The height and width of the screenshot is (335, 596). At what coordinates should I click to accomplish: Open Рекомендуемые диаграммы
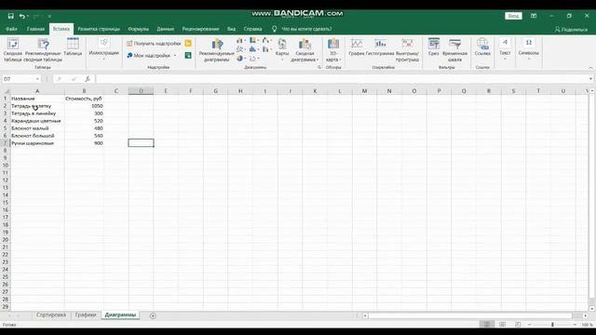(x=217, y=49)
